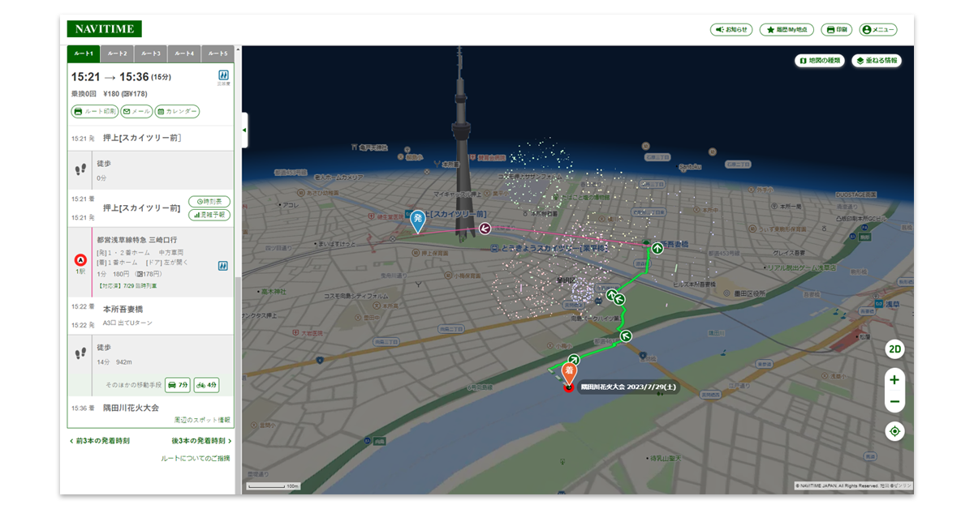The image size is (974, 509).
Task: Open 履歴/My地点 history button
Action: (787, 29)
